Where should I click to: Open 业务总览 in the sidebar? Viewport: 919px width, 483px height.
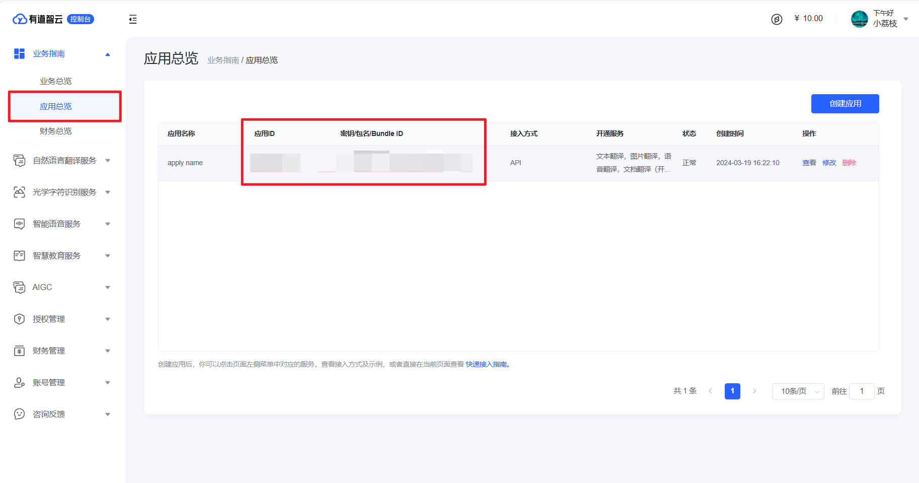[x=55, y=81]
